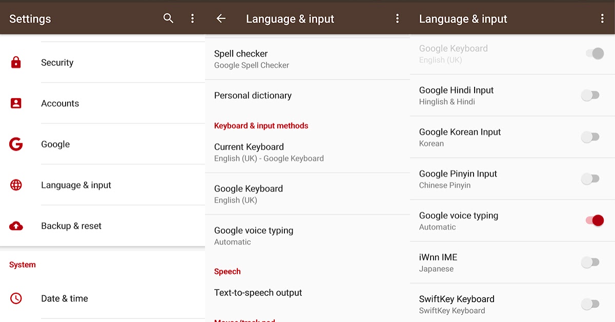Tap the Google G icon
Image resolution: width=615 pixels, height=322 pixels.
point(16,144)
